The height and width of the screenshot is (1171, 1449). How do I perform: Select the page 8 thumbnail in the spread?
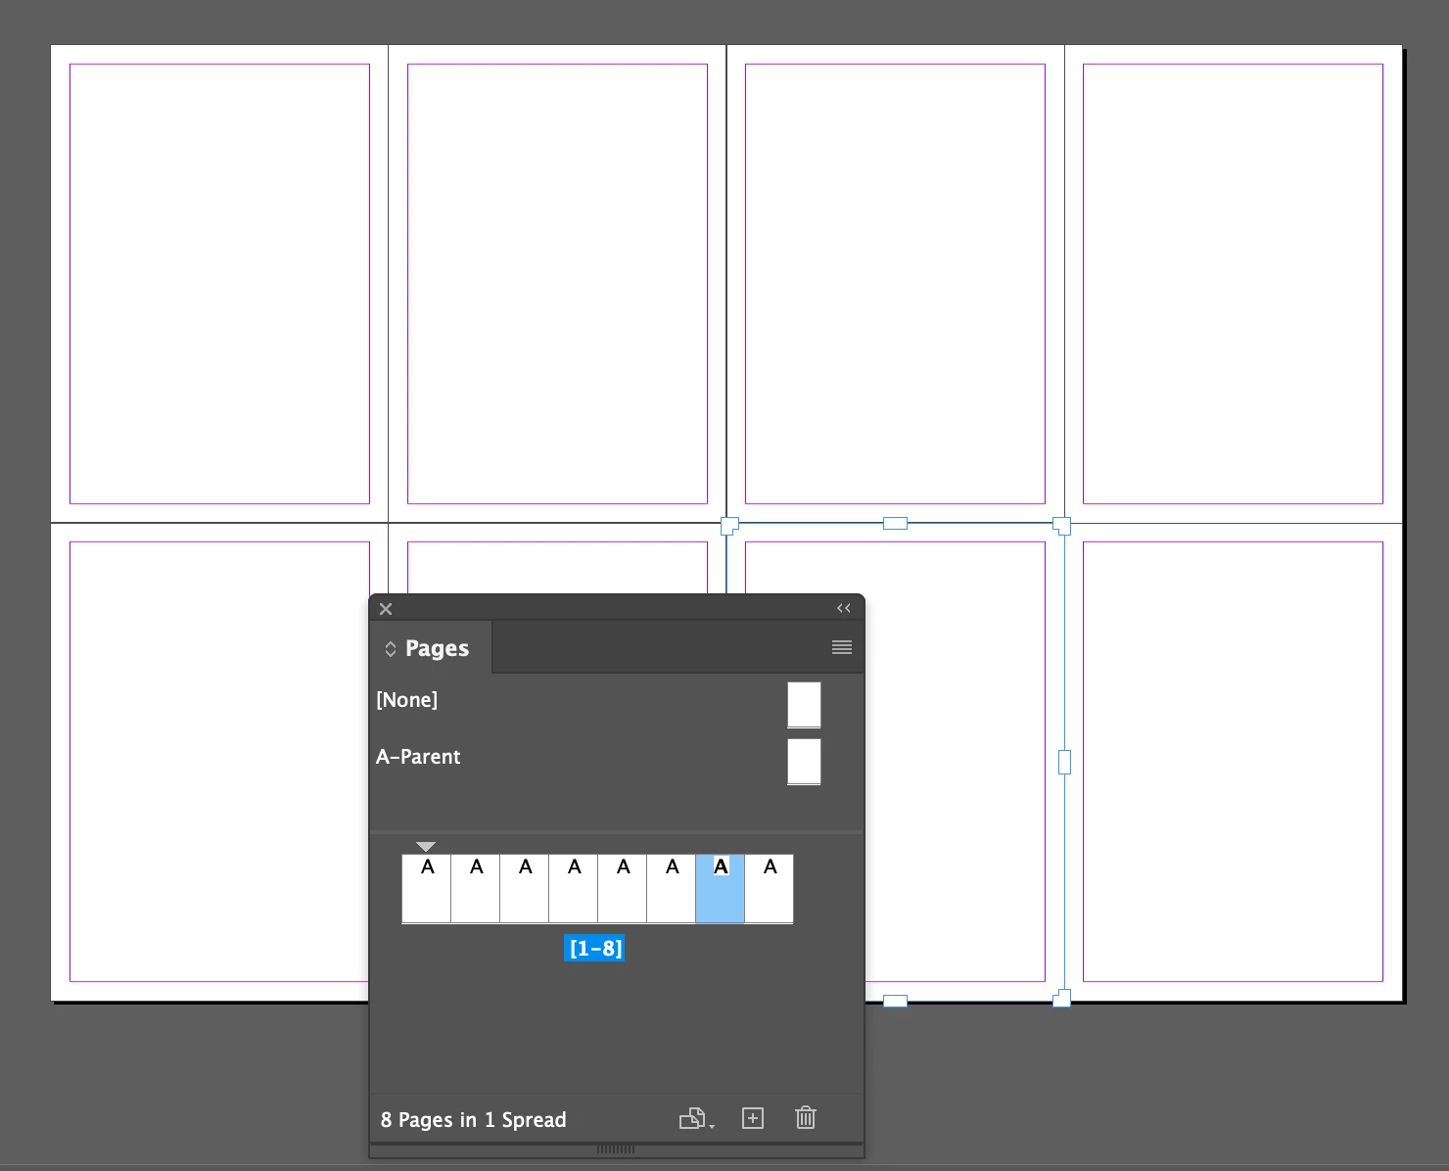click(x=770, y=889)
